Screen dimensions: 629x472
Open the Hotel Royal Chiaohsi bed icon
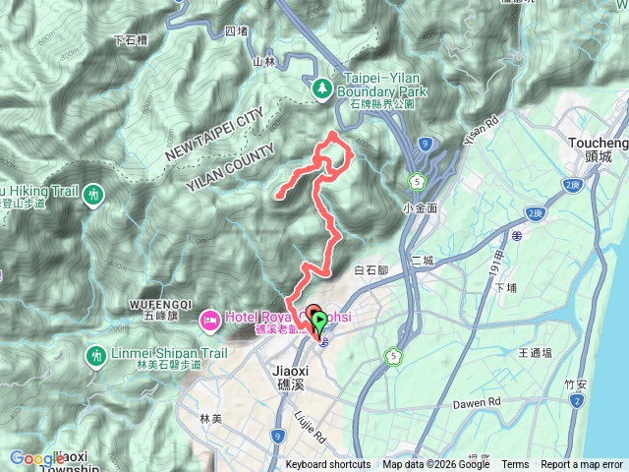tap(210, 322)
